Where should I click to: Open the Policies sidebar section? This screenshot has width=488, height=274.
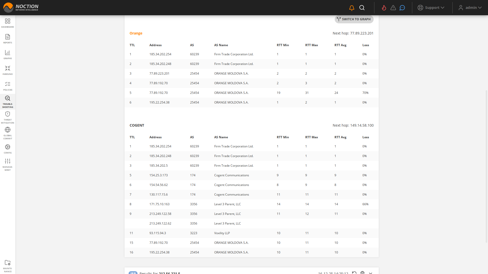coord(8,86)
